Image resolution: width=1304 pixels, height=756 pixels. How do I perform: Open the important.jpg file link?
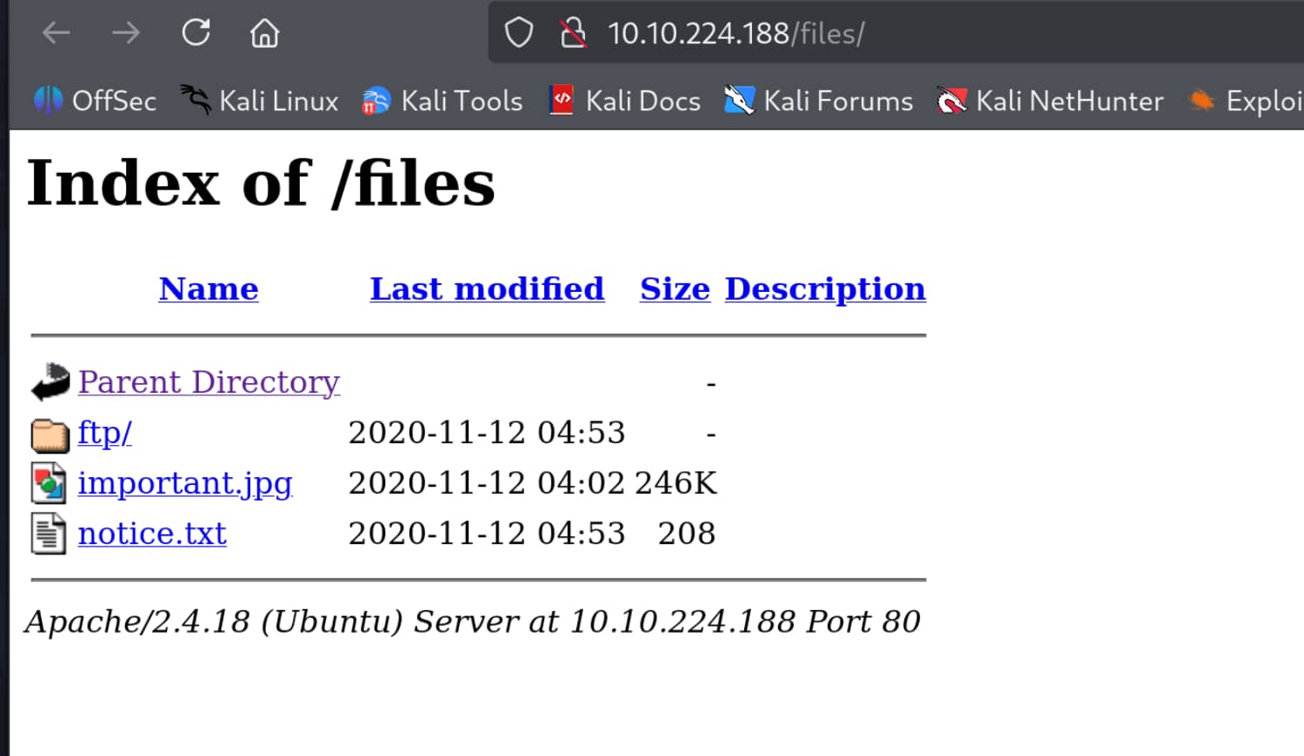coord(185,483)
